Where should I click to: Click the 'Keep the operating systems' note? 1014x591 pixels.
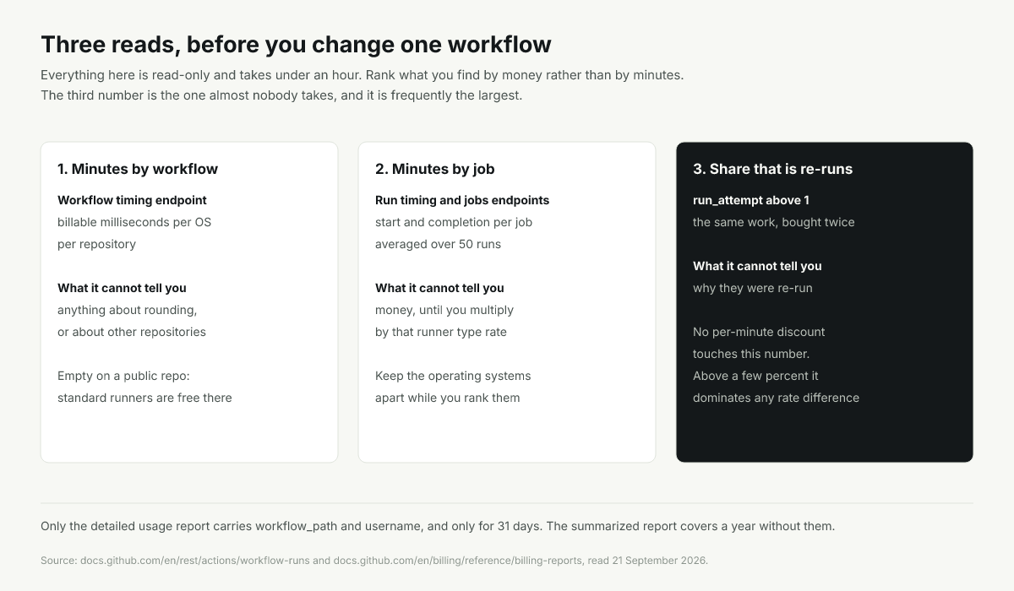click(453, 376)
